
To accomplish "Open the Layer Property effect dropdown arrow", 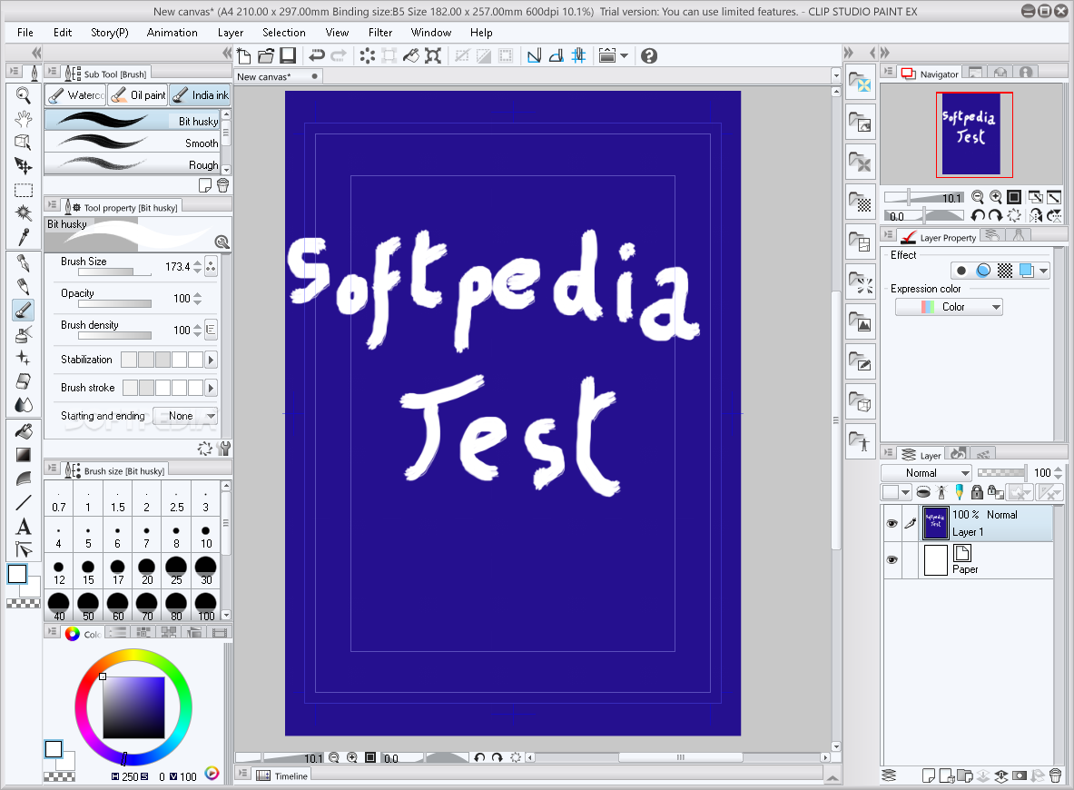I will [x=1043, y=271].
